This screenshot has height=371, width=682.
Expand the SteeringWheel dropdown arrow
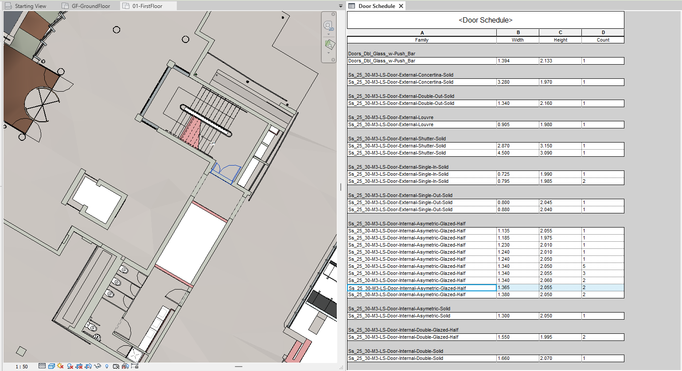click(328, 34)
